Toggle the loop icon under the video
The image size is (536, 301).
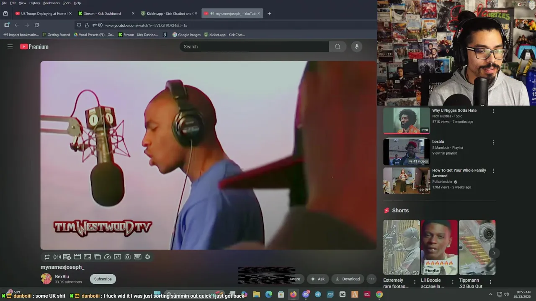click(47, 257)
